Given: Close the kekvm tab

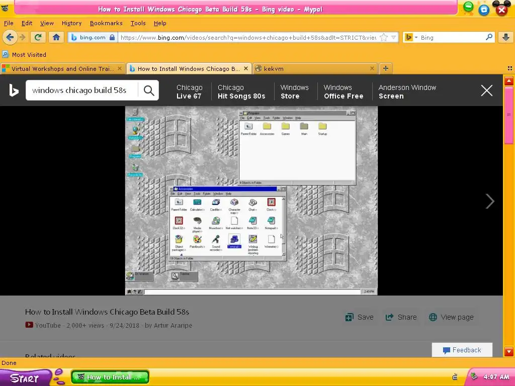Looking at the screenshot, I should [x=372, y=68].
